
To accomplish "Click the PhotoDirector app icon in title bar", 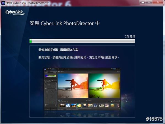I will click(3, 3).
